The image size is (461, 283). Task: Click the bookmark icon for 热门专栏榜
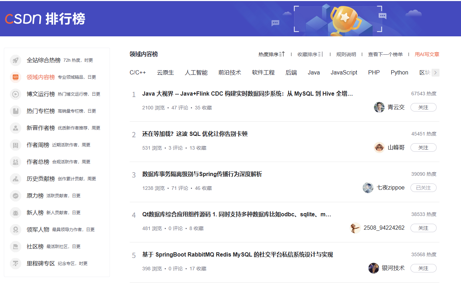pos(16,111)
